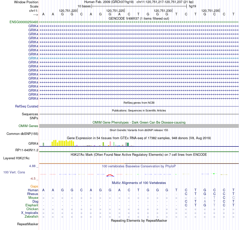Open the OMIM Genes track label
The image size is (239, 230).
click(x=28, y=126)
